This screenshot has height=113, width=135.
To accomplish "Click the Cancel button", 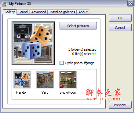I will [x=120, y=28].
